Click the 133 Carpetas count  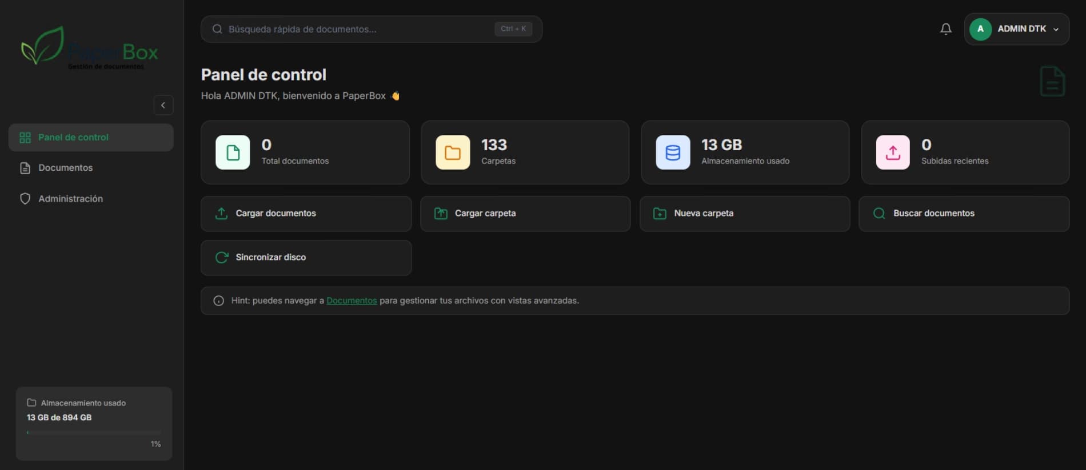tap(494, 145)
